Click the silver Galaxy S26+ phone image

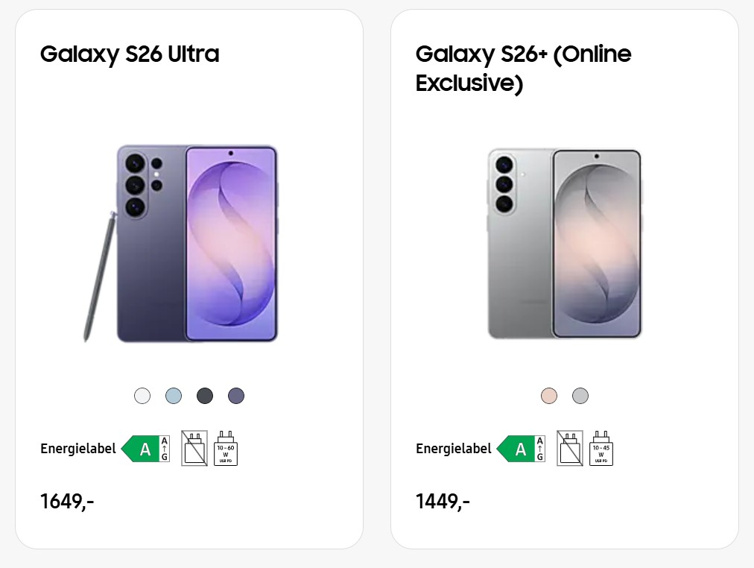point(565,244)
